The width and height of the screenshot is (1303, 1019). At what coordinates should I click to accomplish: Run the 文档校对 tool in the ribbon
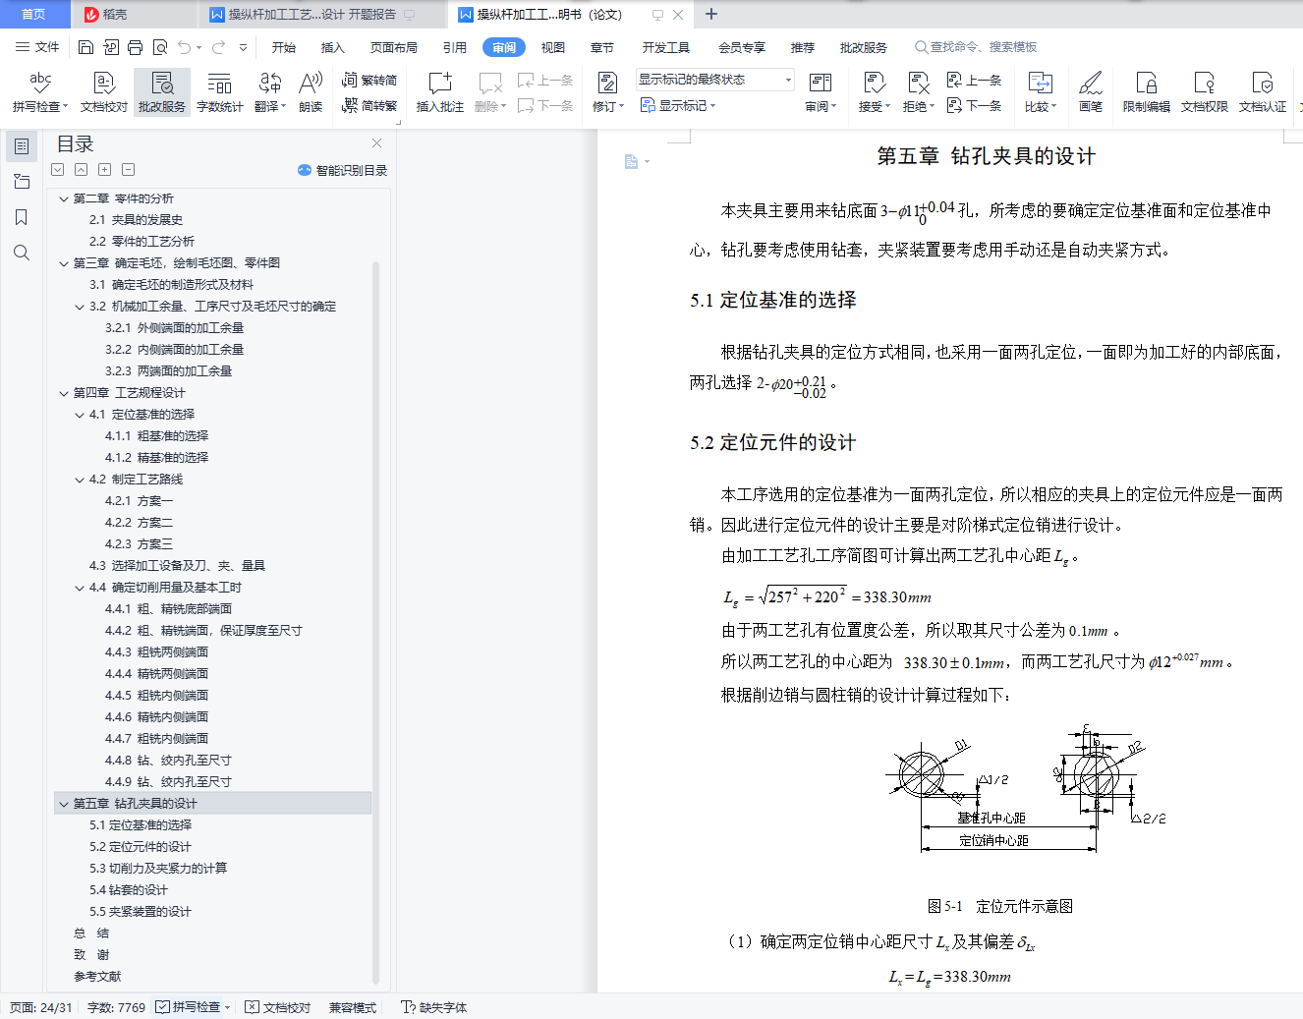104,91
